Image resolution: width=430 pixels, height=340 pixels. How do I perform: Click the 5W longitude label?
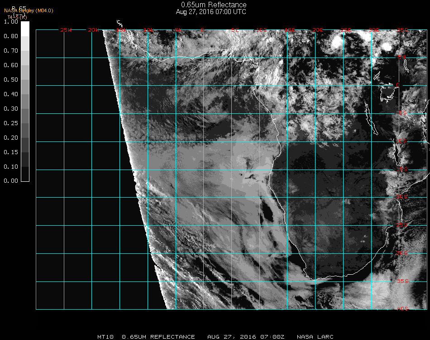178,30
